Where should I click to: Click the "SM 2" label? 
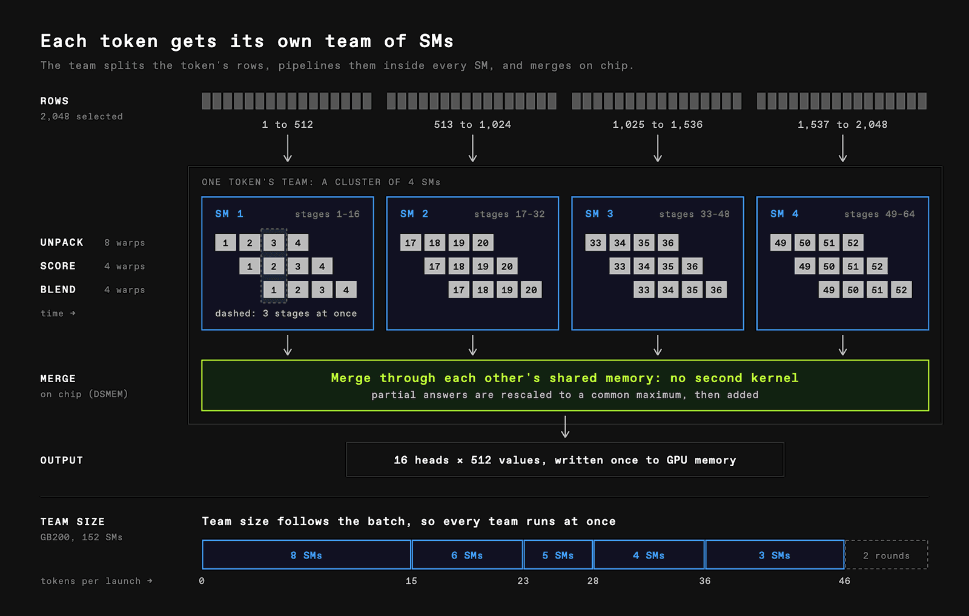point(414,214)
